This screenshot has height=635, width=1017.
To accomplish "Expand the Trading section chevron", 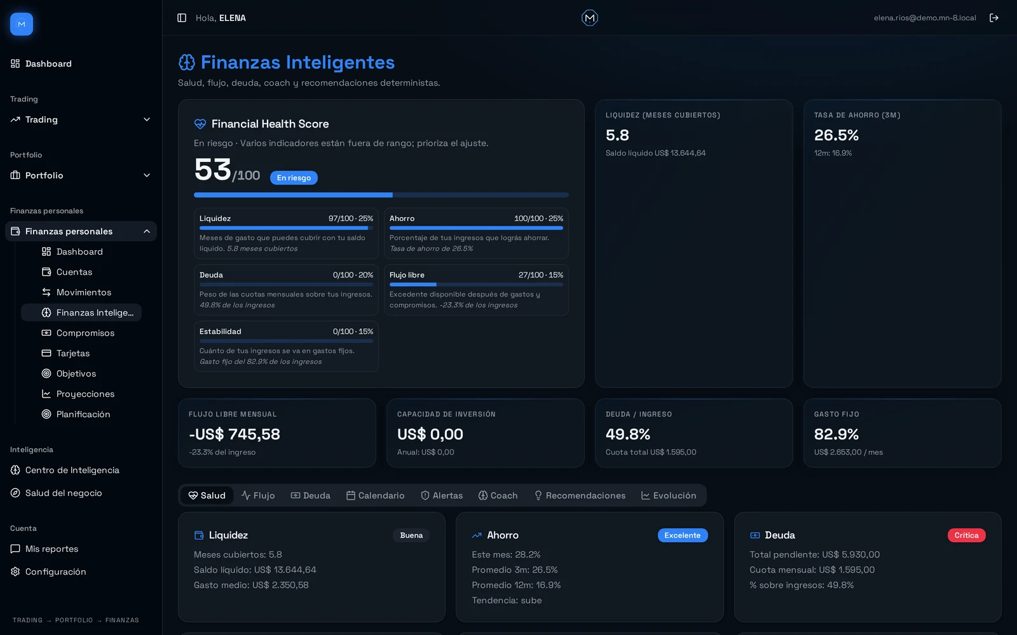I will tap(147, 119).
